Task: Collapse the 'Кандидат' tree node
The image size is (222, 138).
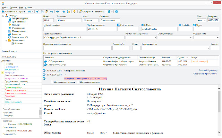Action: (x=3, y=16)
